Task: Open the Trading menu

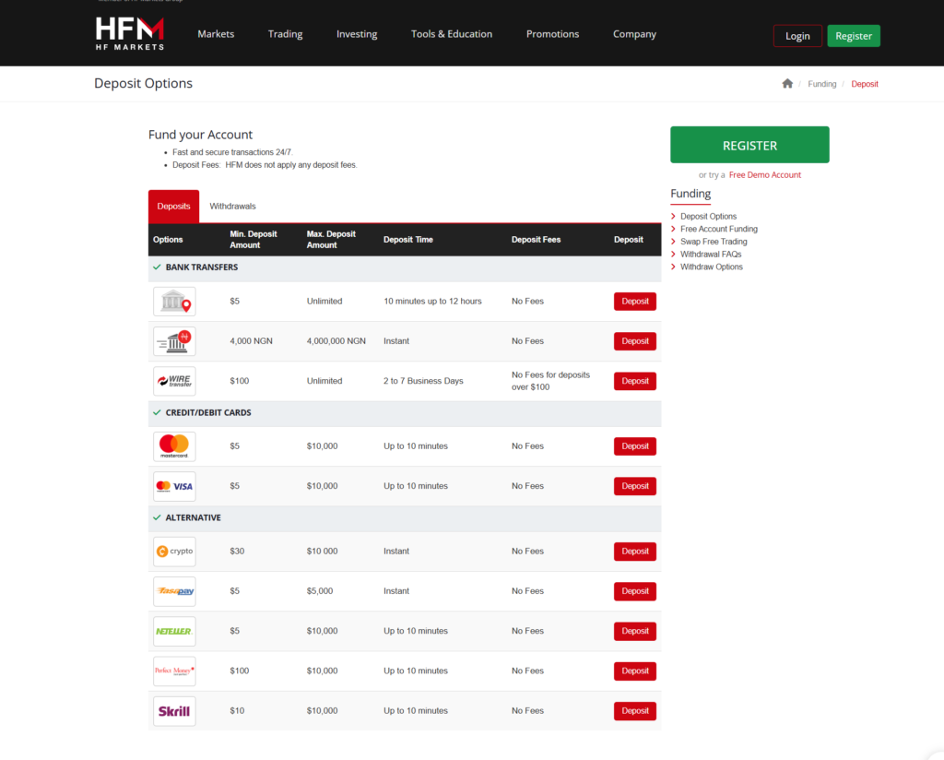Action: point(286,34)
